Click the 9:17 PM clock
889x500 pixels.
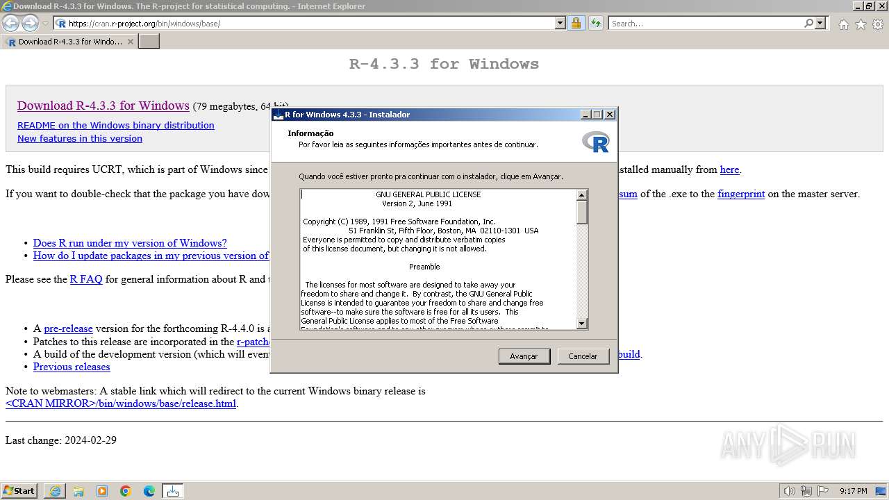pos(853,491)
